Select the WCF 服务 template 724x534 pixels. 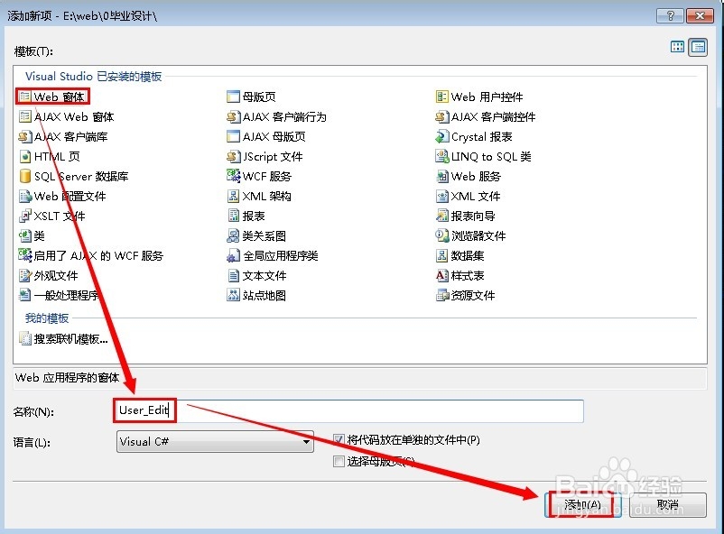click(x=259, y=176)
